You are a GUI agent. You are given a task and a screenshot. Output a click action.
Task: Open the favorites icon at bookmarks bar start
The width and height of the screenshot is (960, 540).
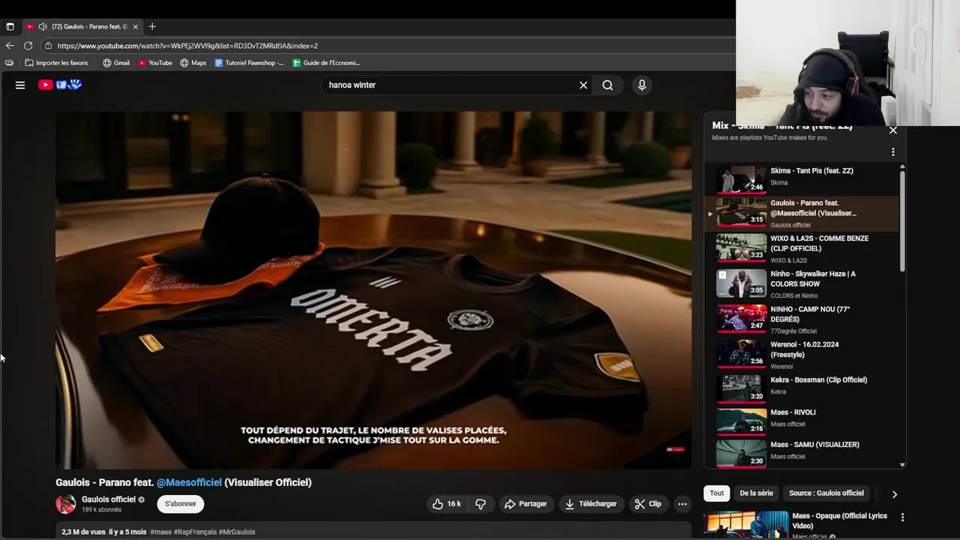[x=9, y=63]
